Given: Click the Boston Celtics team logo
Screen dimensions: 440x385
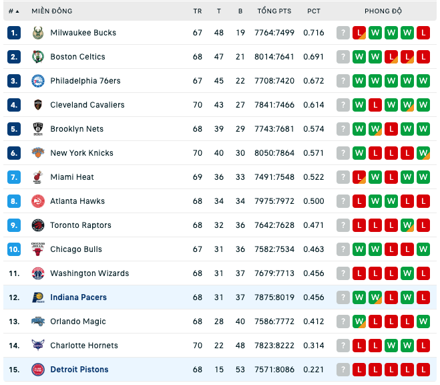Looking at the screenshot, I should click(38, 57).
